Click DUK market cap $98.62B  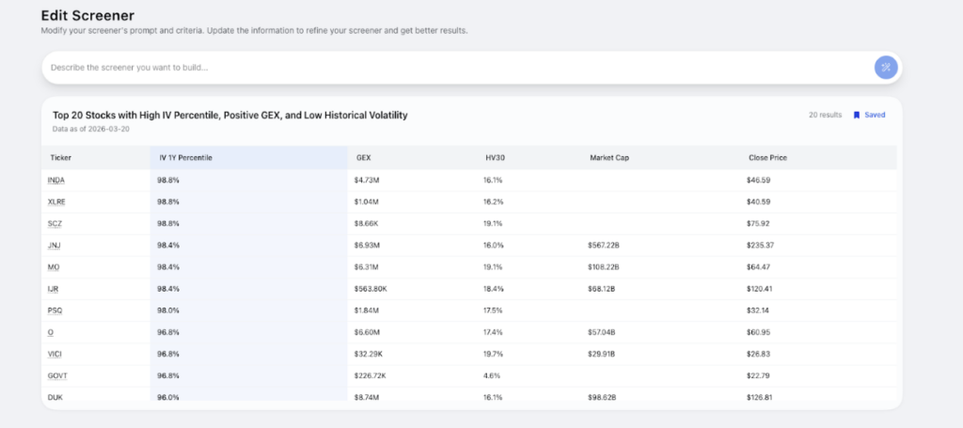(602, 397)
